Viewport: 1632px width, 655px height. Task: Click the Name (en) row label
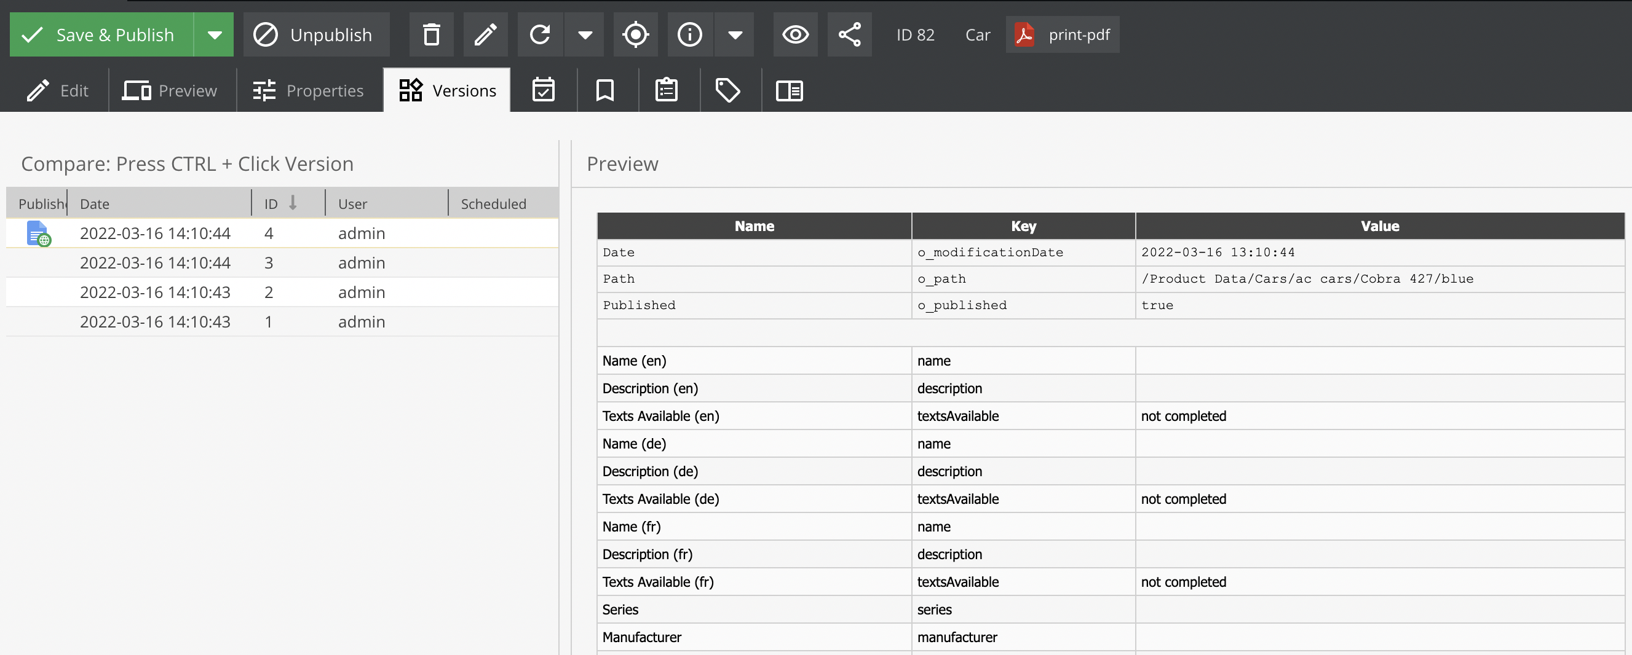(634, 361)
